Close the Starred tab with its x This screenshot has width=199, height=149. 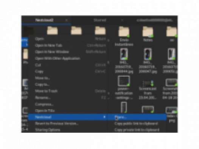(x=122, y=20)
